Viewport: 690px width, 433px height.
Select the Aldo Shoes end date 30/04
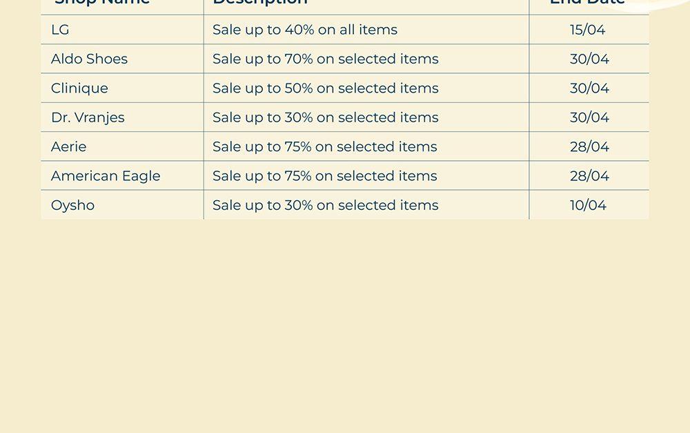coord(589,59)
